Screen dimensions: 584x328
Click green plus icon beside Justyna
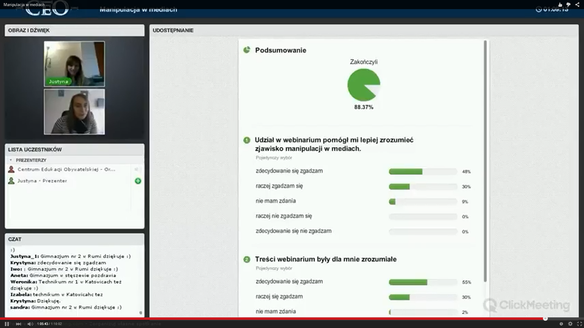tap(138, 181)
